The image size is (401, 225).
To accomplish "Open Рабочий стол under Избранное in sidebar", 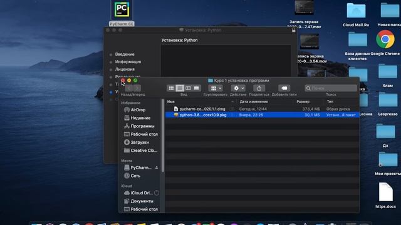I will (x=140, y=134).
